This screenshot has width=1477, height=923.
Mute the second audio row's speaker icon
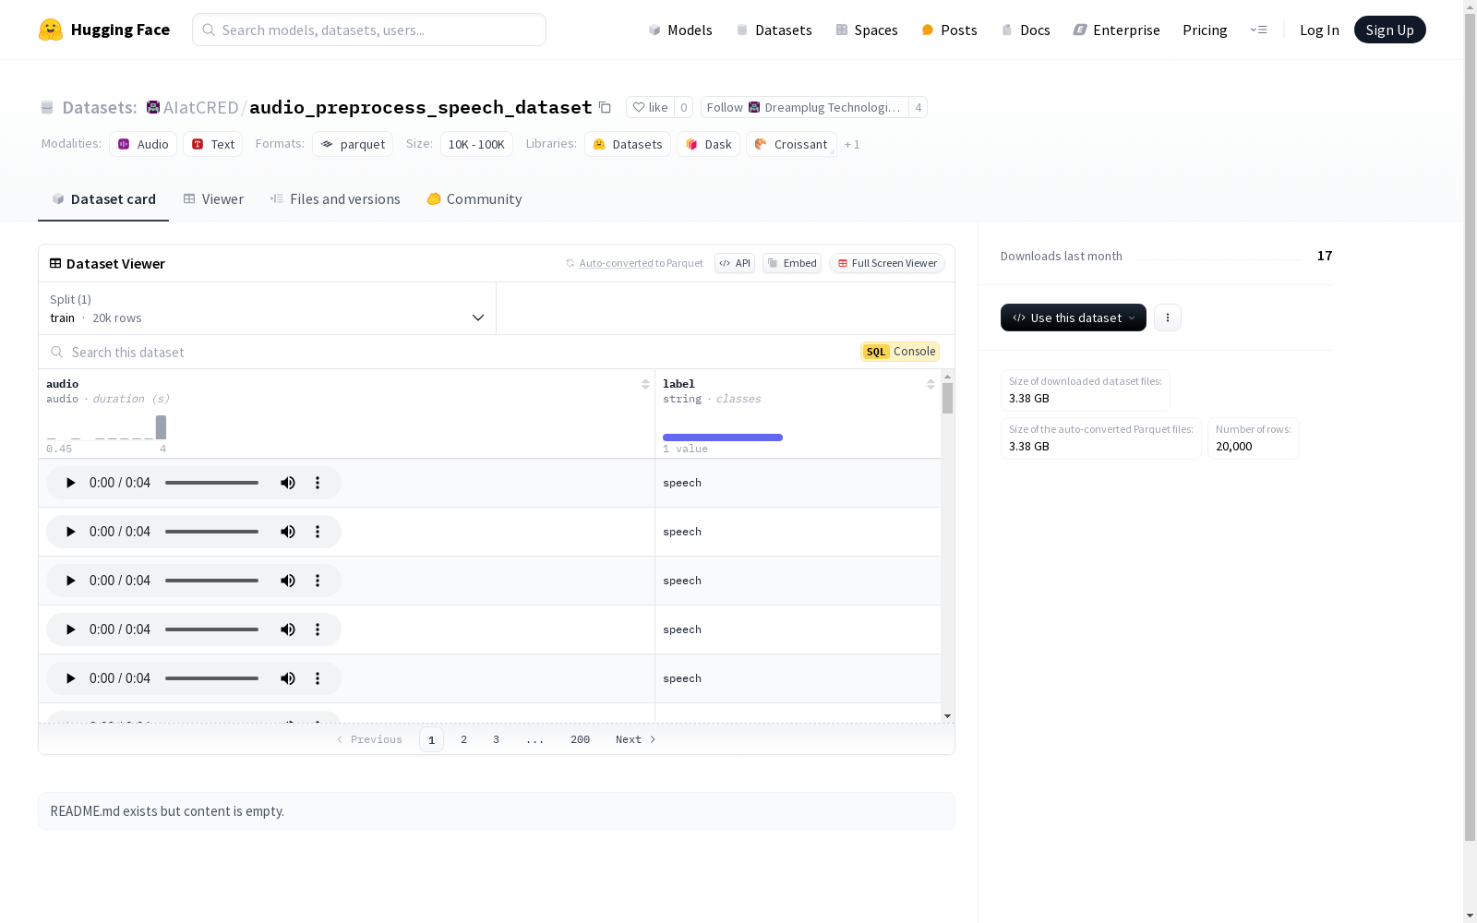point(288,532)
